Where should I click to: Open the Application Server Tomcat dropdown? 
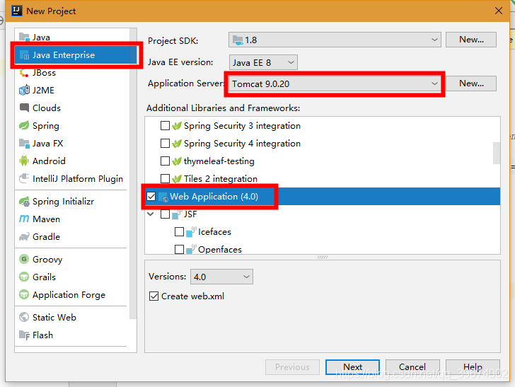click(335, 83)
